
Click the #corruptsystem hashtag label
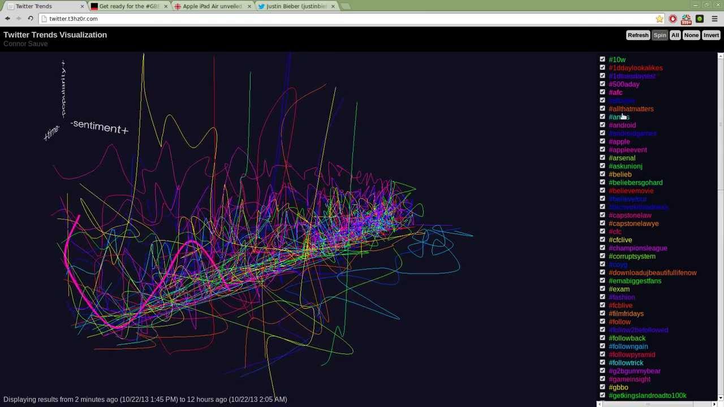click(x=632, y=256)
